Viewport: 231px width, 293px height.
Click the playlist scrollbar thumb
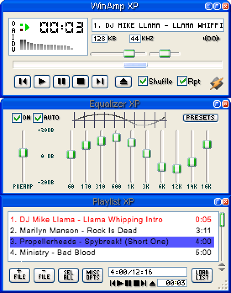click(222, 220)
